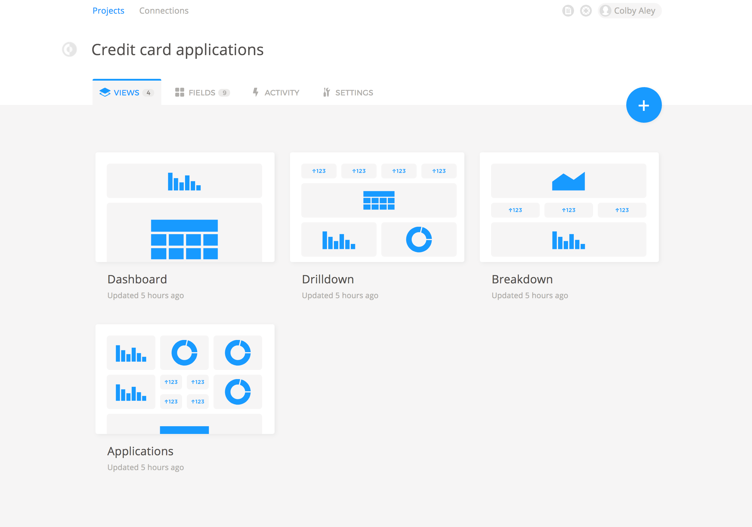Click the project logo beside Credit card applications
752x527 pixels.
click(x=69, y=49)
